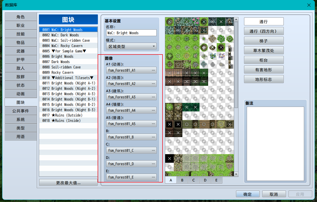317x202 pixels.
Task: Switch to tileset tab E
Action: pyautogui.click(x=216, y=180)
